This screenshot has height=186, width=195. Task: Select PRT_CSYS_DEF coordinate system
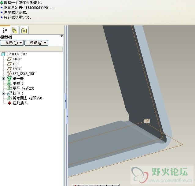click(x=24, y=74)
